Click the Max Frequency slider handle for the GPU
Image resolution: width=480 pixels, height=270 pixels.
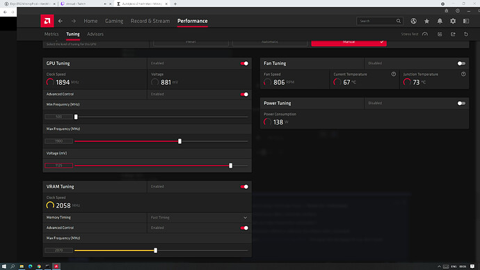click(x=179, y=141)
